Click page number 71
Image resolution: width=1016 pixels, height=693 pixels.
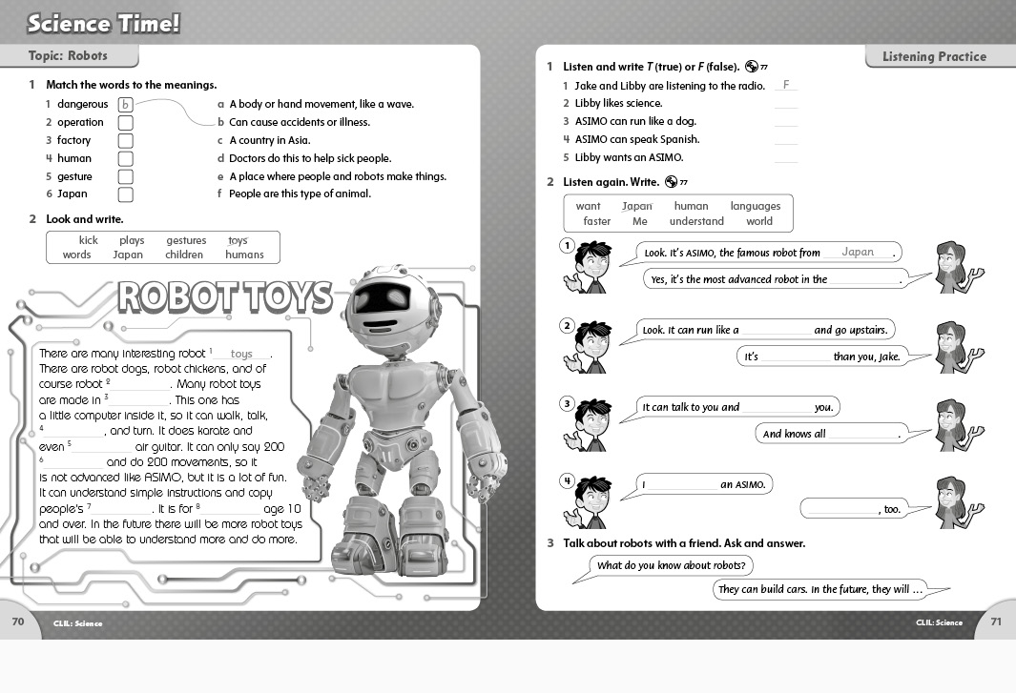click(996, 622)
